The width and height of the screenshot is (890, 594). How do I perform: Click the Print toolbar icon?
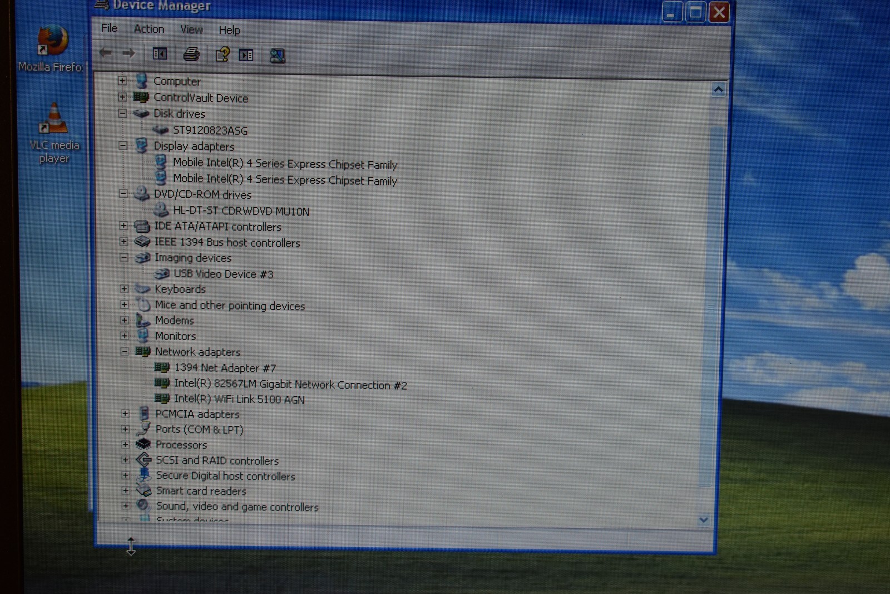(191, 54)
